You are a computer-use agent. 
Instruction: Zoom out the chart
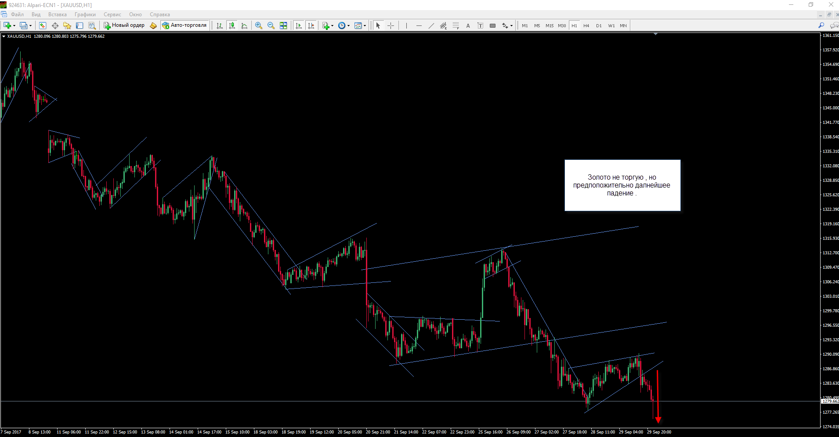tap(271, 25)
